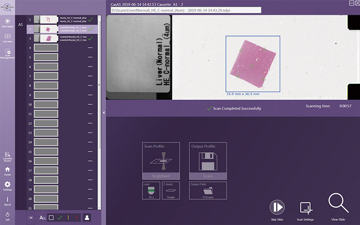360x225 pixels.
Task: Open the Brightfield scan profile selector
Action: point(160,160)
